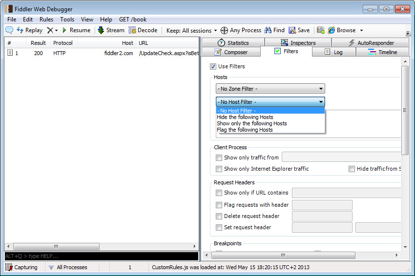Sort sessions by URL column header
The height and width of the screenshot is (276, 415).
[x=167, y=43]
